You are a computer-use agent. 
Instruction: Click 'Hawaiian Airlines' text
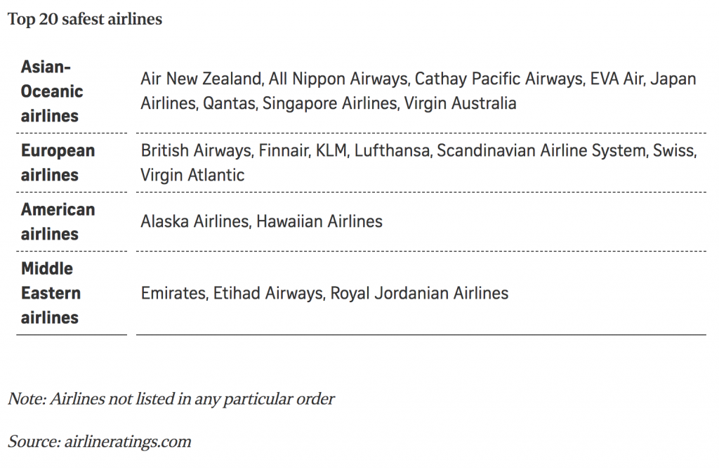pyautogui.click(x=319, y=221)
